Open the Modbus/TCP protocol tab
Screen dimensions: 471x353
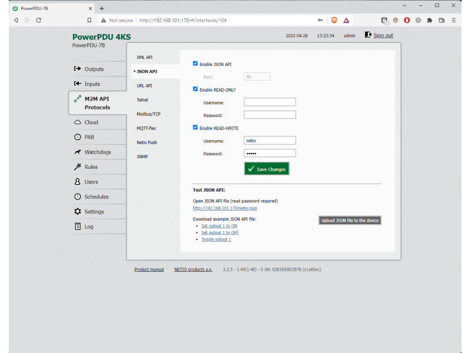[x=149, y=114]
